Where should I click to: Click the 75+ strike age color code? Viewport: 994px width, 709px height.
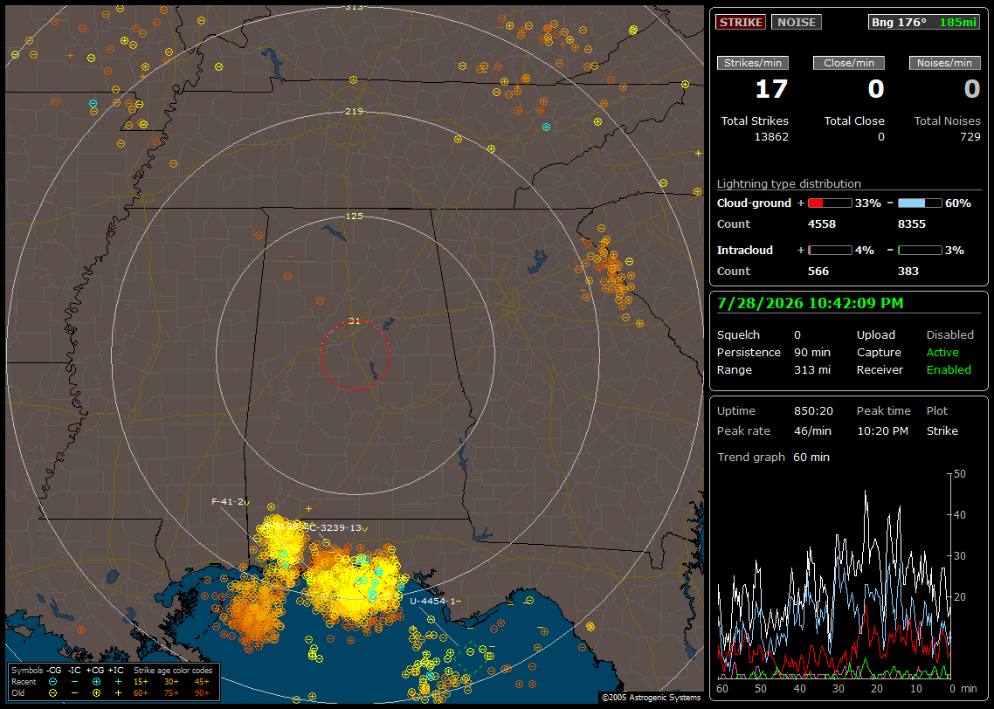pyautogui.click(x=171, y=693)
